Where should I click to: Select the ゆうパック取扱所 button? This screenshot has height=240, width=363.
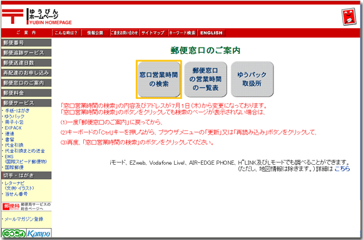[x=252, y=80]
